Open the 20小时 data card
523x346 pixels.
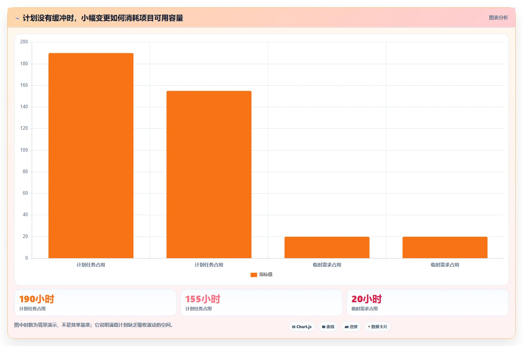click(x=428, y=303)
